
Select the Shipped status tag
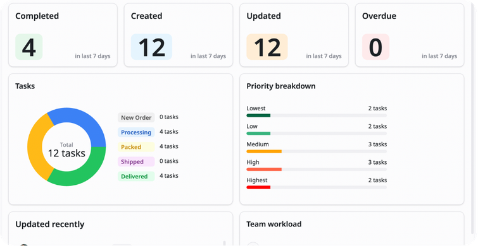136,161
